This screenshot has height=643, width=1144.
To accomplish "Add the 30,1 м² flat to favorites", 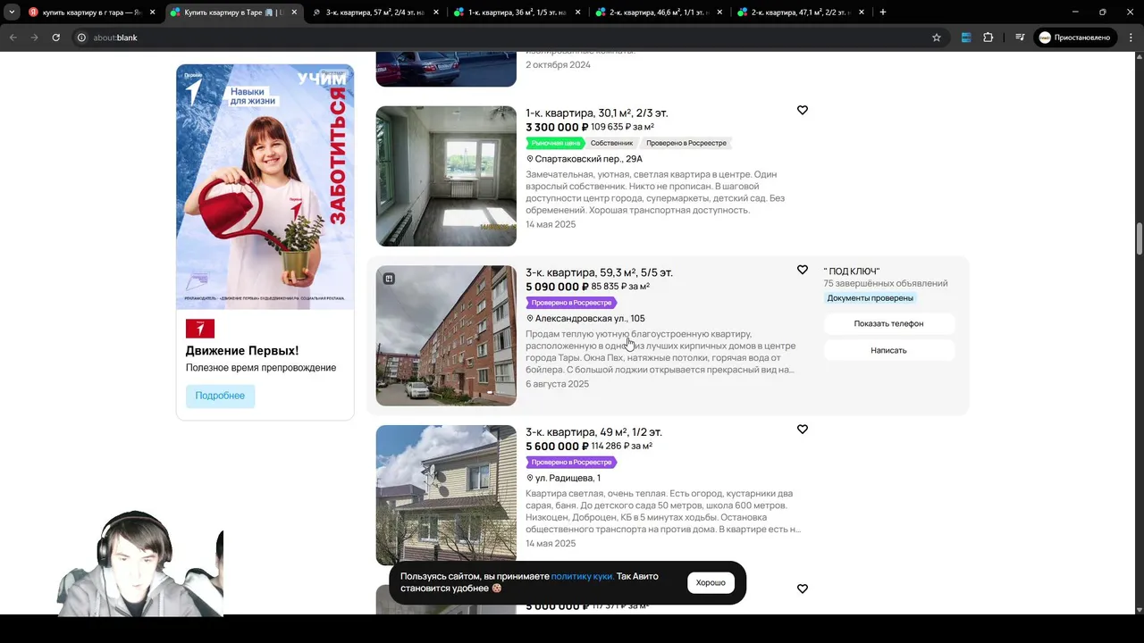I will tap(803, 111).
